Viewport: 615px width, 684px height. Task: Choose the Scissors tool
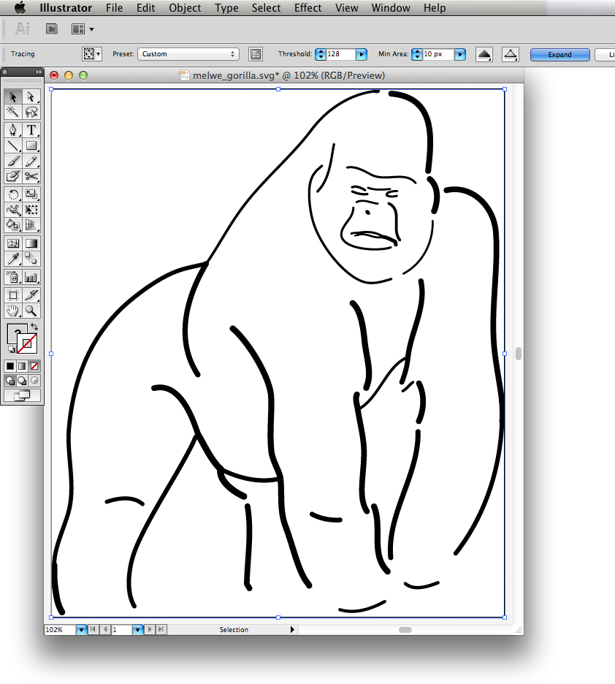point(31,176)
